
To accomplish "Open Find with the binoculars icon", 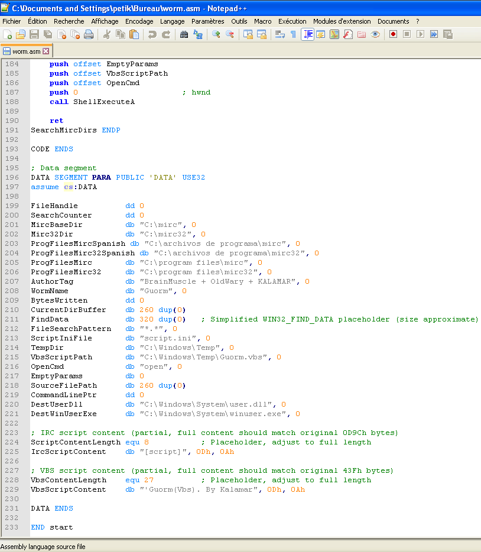I will coord(184,34).
